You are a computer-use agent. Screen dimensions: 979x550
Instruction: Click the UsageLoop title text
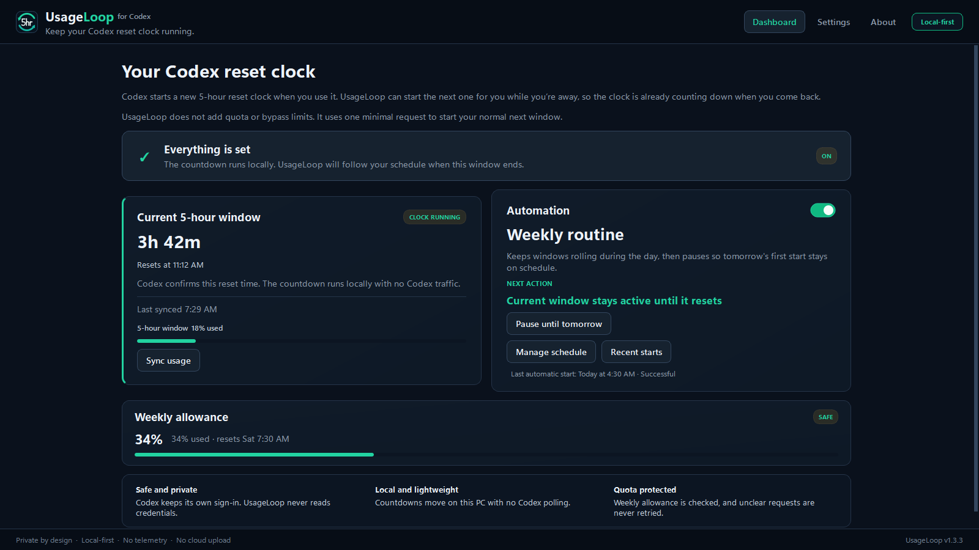click(80, 17)
